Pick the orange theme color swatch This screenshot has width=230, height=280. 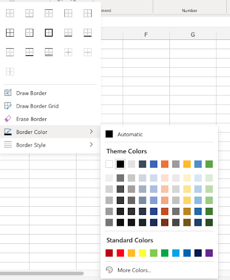tap(164, 164)
